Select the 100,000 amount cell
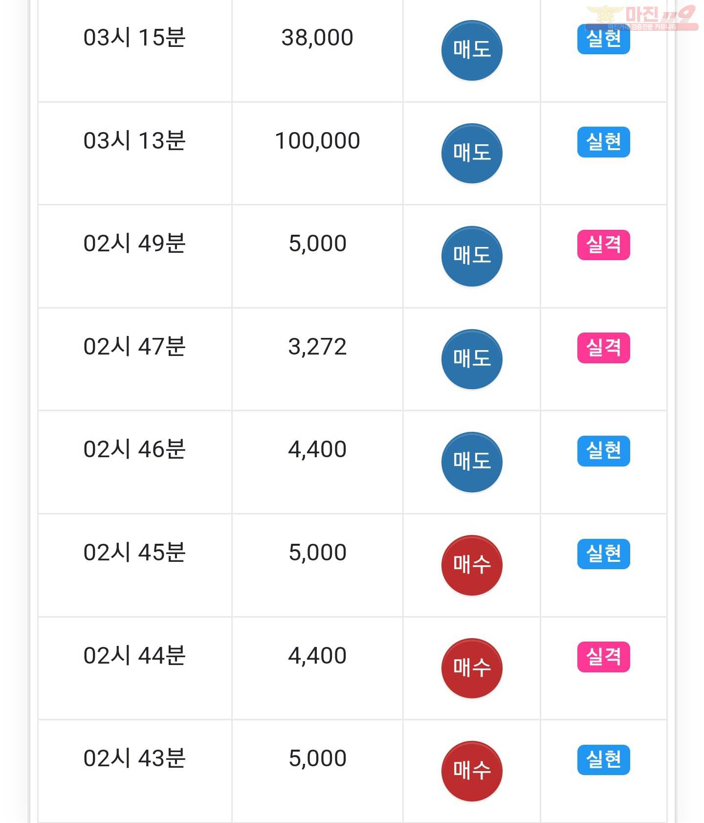704x823 pixels. pyautogui.click(x=317, y=154)
